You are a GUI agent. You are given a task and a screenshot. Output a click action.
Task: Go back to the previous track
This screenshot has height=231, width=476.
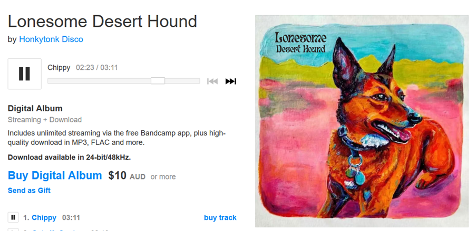click(x=212, y=81)
